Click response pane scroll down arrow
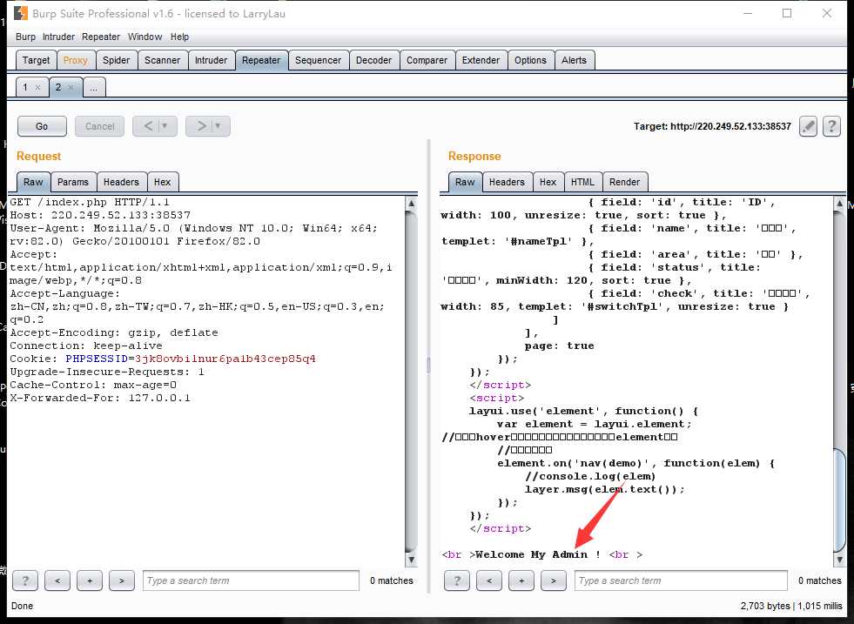This screenshot has height=624, width=854. [839, 560]
